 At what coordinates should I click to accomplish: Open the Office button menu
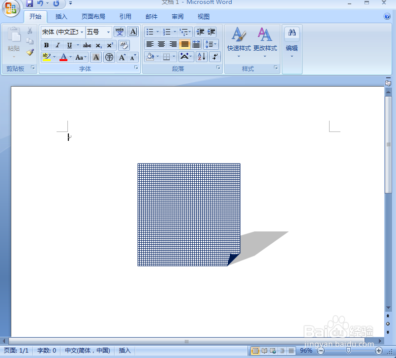(x=11, y=8)
